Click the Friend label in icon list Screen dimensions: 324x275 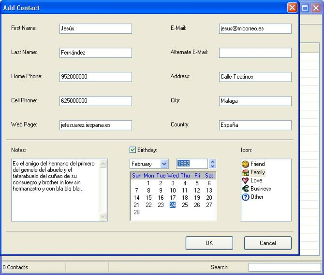[257, 164]
